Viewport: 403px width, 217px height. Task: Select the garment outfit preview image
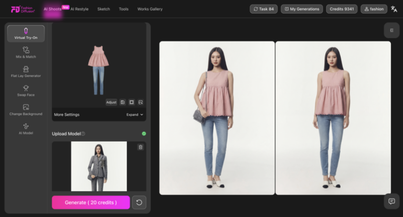pyautogui.click(x=99, y=70)
